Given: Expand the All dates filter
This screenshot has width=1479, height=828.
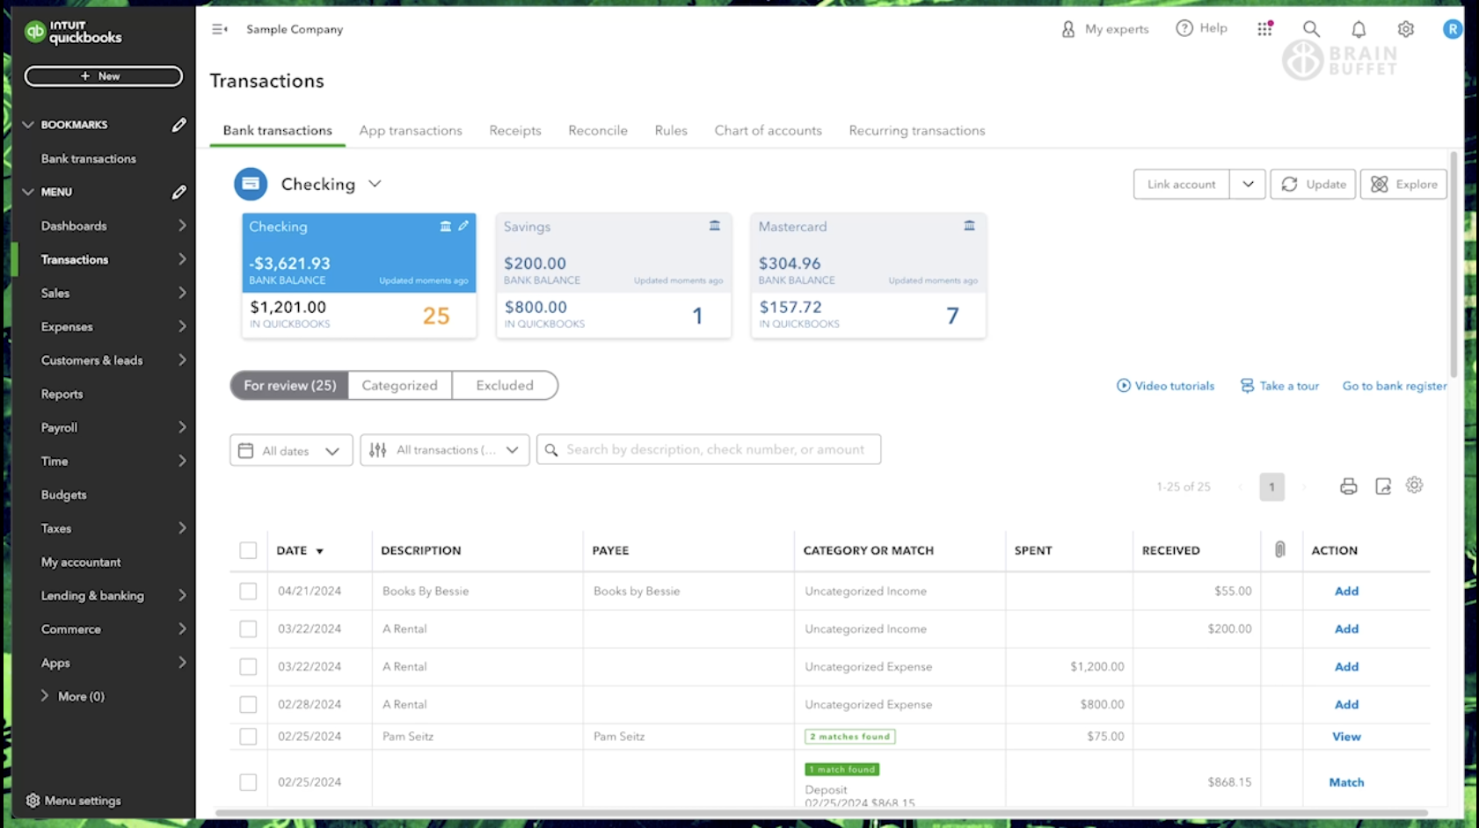Looking at the screenshot, I should coord(291,450).
